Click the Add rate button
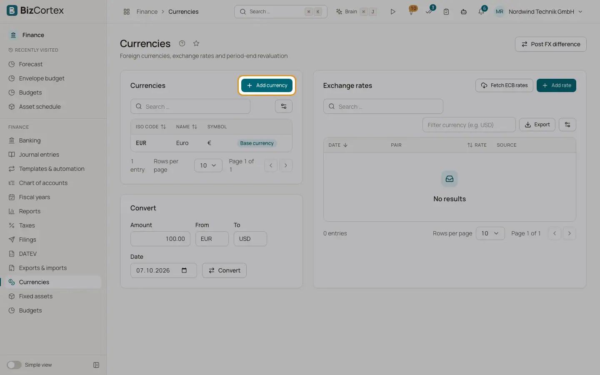 tap(556, 85)
